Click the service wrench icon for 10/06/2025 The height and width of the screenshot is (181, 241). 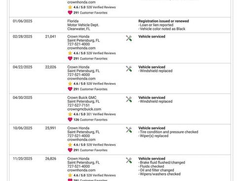tap(129, 130)
